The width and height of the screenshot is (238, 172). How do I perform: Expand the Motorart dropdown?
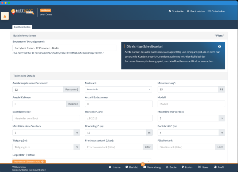click(119, 89)
